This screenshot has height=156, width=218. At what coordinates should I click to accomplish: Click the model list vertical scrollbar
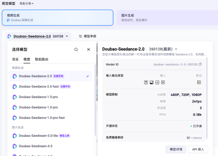click(x=95, y=100)
